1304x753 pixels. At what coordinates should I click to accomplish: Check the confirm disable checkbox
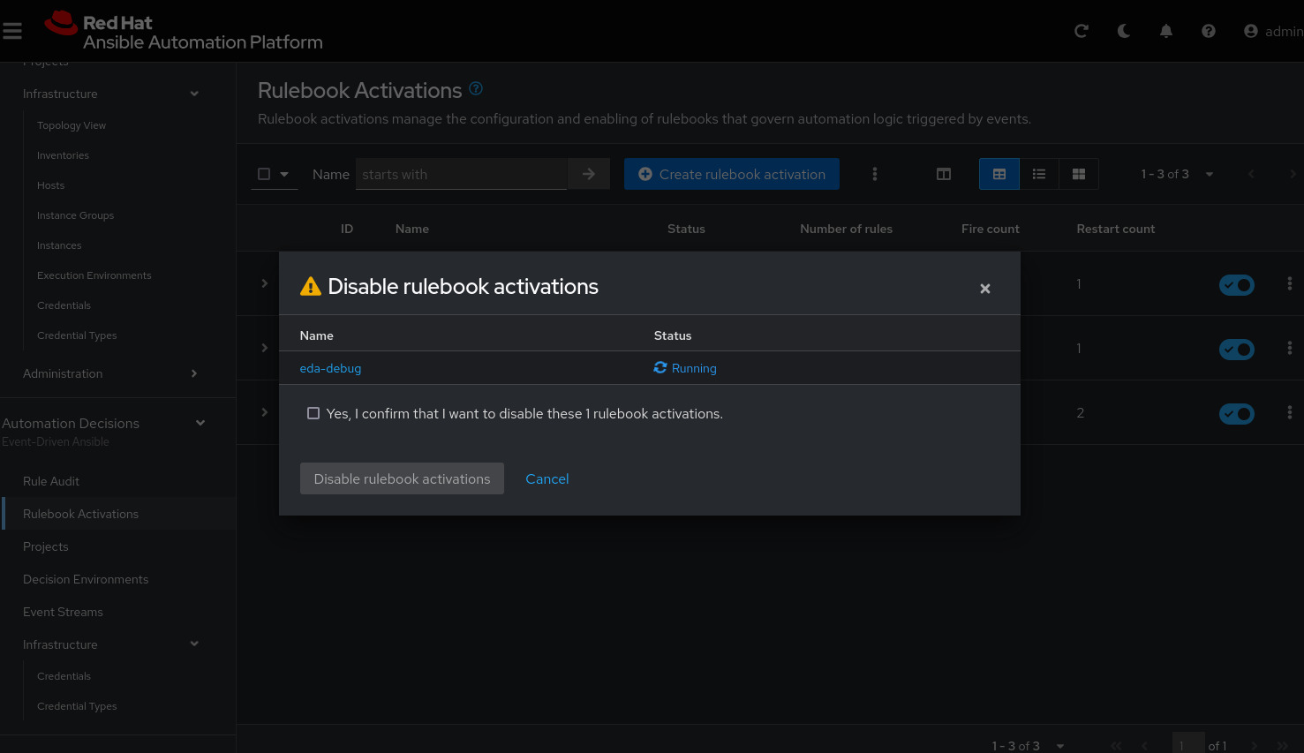313,413
